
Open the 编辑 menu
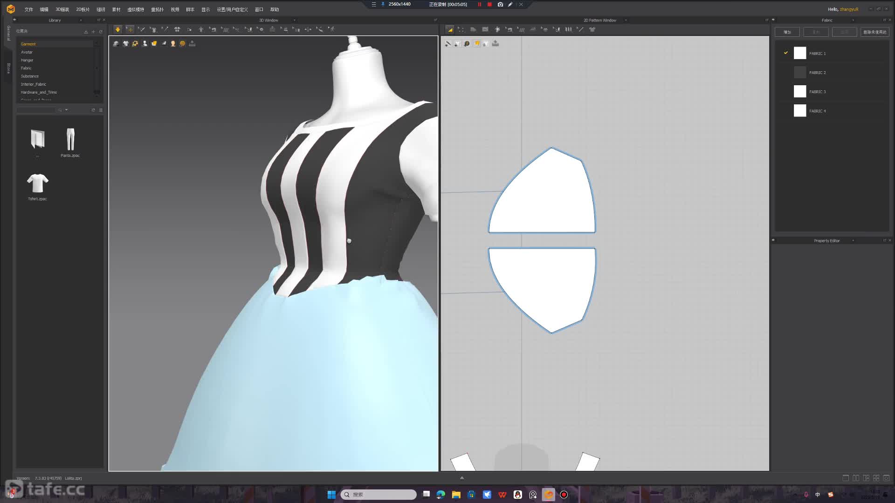pos(44,9)
